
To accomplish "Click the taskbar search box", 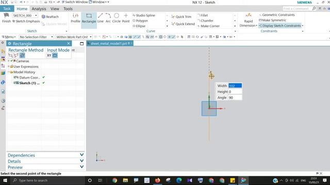I will click(47, 180).
